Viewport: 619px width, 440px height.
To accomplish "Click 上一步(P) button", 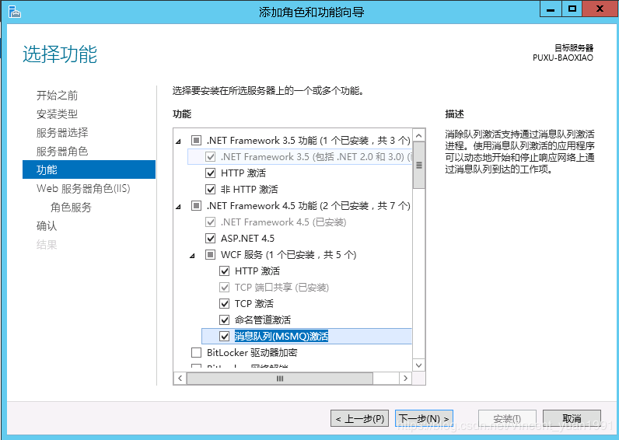I will pyautogui.click(x=359, y=418).
